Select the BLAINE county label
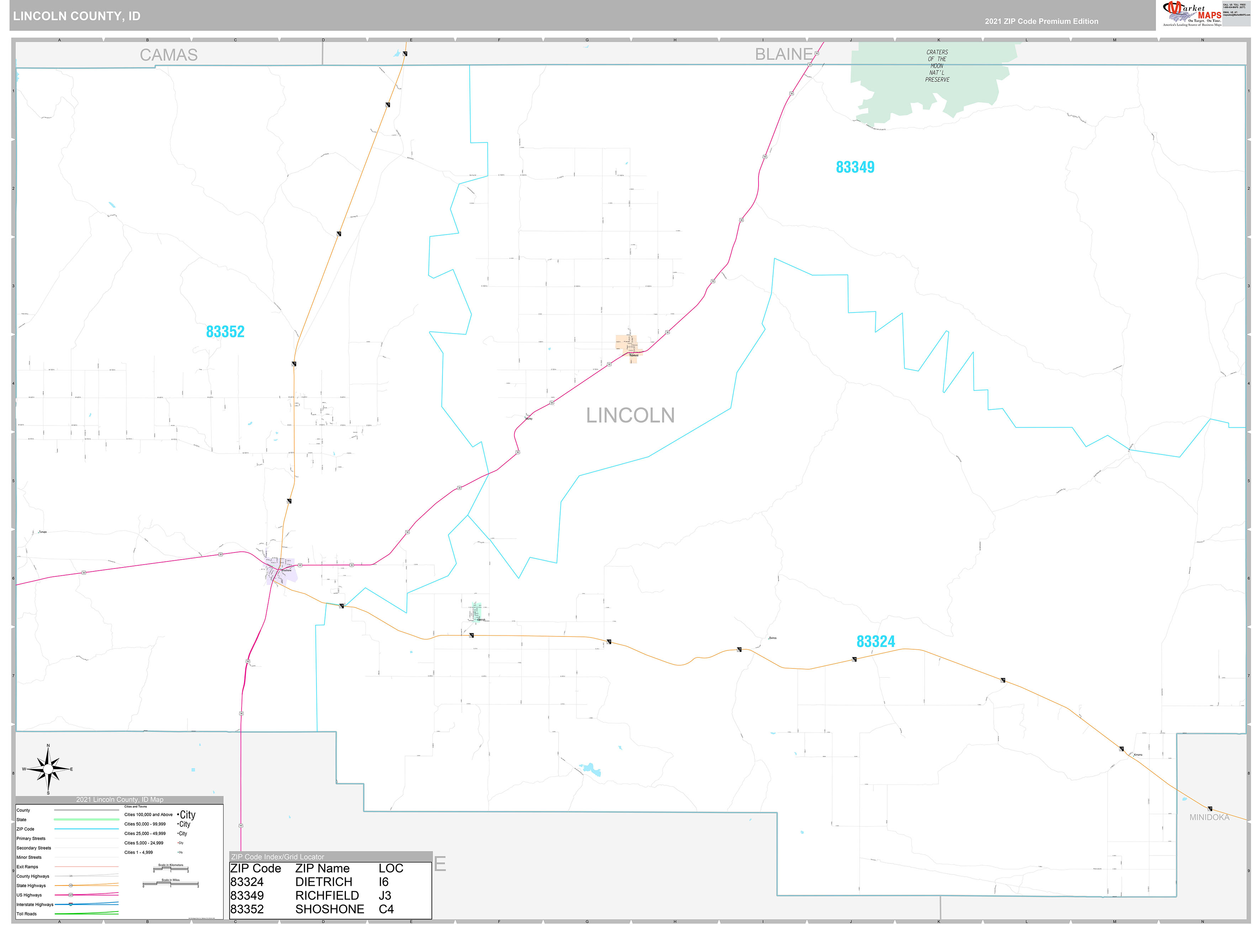 (x=783, y=54)
